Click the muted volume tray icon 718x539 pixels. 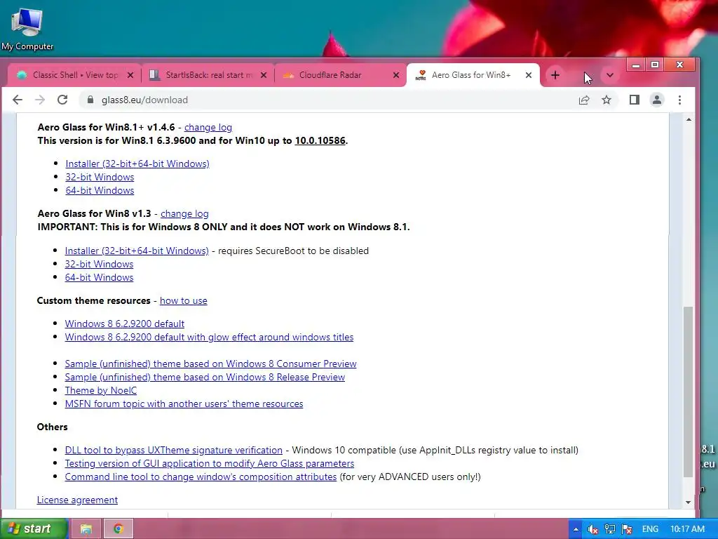point(592,529)
